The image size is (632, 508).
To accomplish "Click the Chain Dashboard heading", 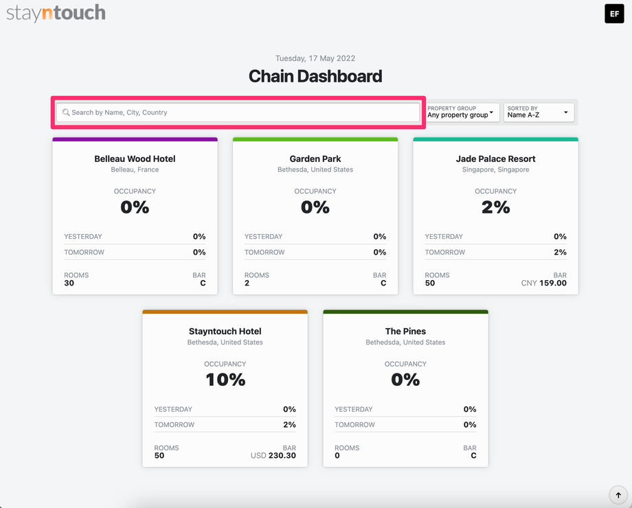I will pyautogui.click(x=315, y=76).
